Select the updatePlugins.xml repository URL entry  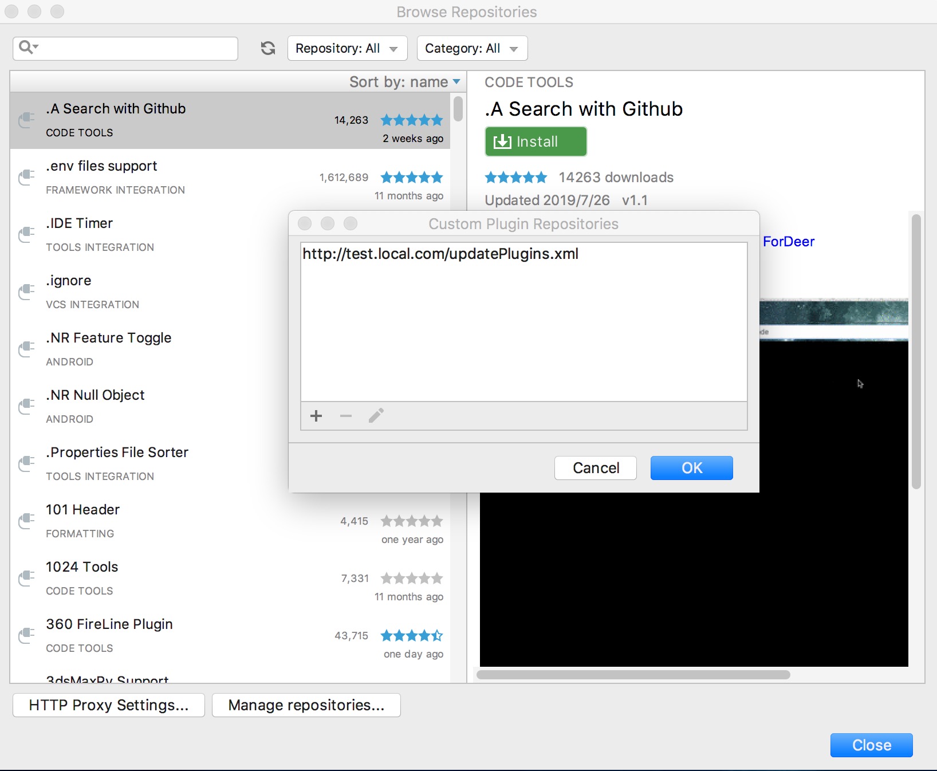coord(523,254)
